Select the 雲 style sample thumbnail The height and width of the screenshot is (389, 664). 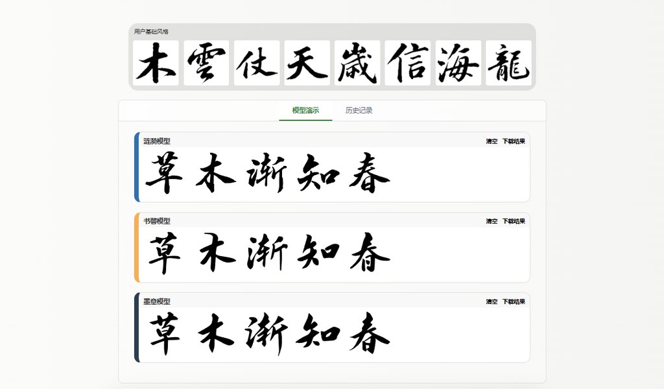click(206, 63)
